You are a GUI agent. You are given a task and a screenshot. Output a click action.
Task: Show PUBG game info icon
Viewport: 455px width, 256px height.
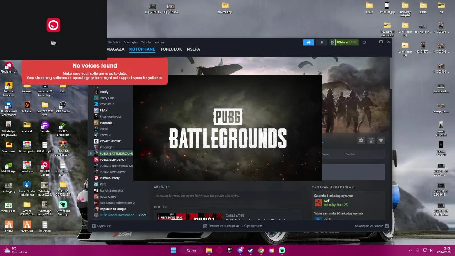(x=371, y=140)
